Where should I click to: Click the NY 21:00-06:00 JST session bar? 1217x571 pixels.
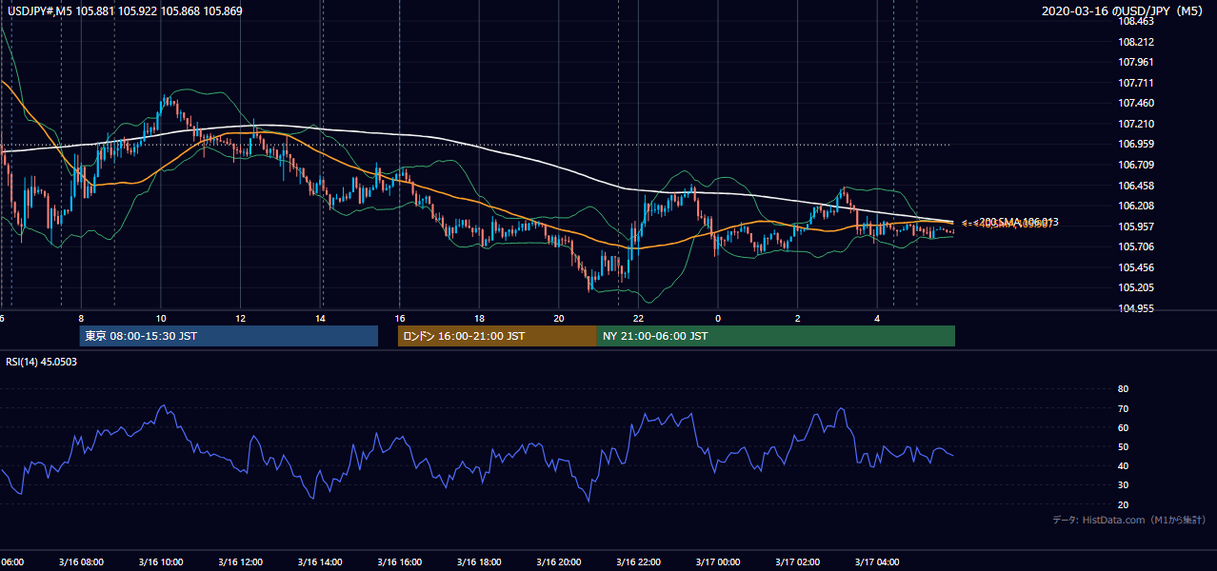[776, 336]
